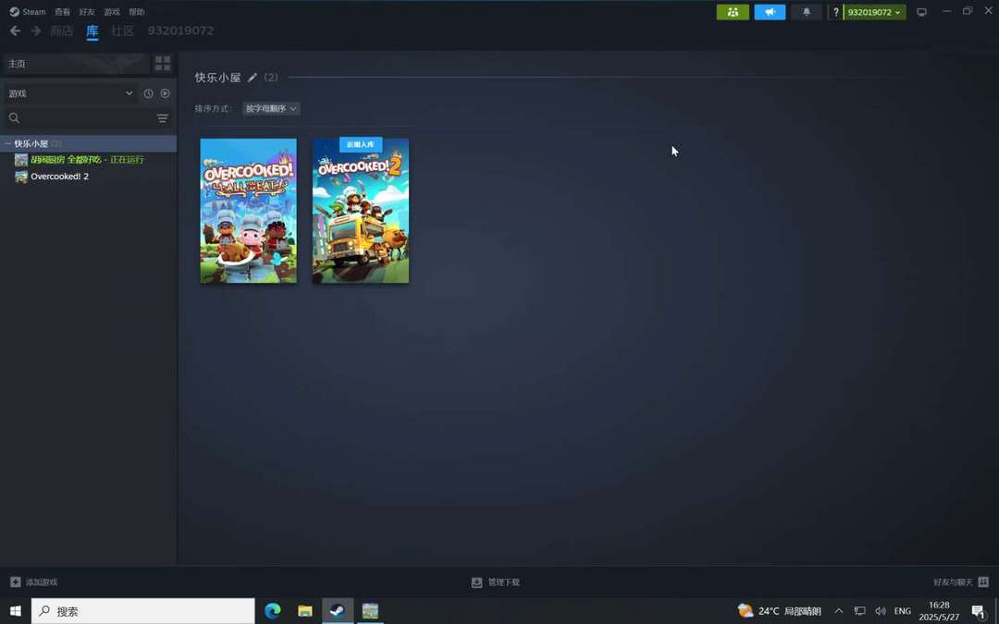The width and height of the screenshot is (999, 624).
Task: Click the 管理下载 link
Action: 504,582
